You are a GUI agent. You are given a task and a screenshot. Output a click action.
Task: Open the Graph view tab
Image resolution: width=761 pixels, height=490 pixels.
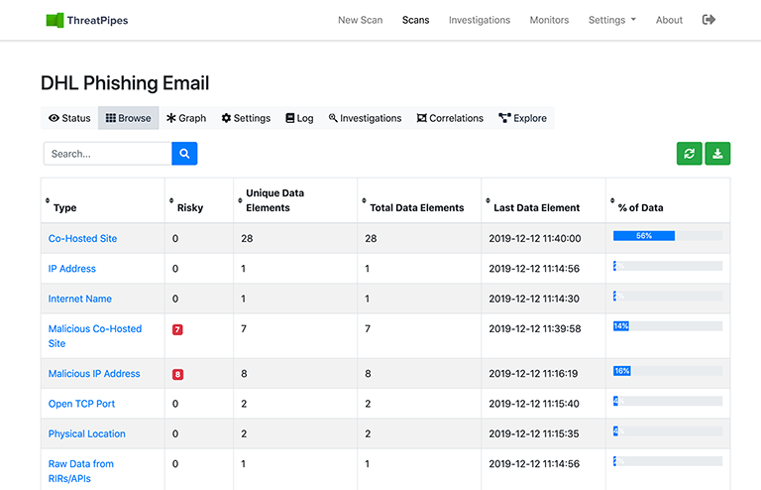(x=186, y=118)
